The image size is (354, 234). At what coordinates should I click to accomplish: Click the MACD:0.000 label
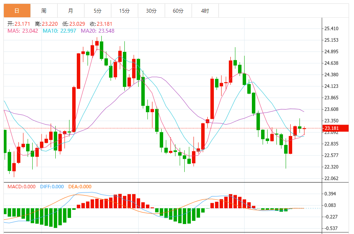click(22, 187)
